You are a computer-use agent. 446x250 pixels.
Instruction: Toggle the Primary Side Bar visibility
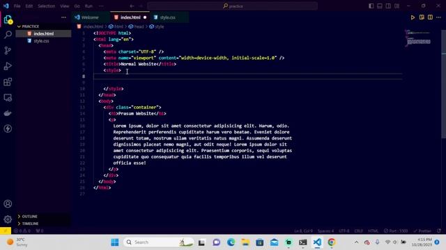371,6
